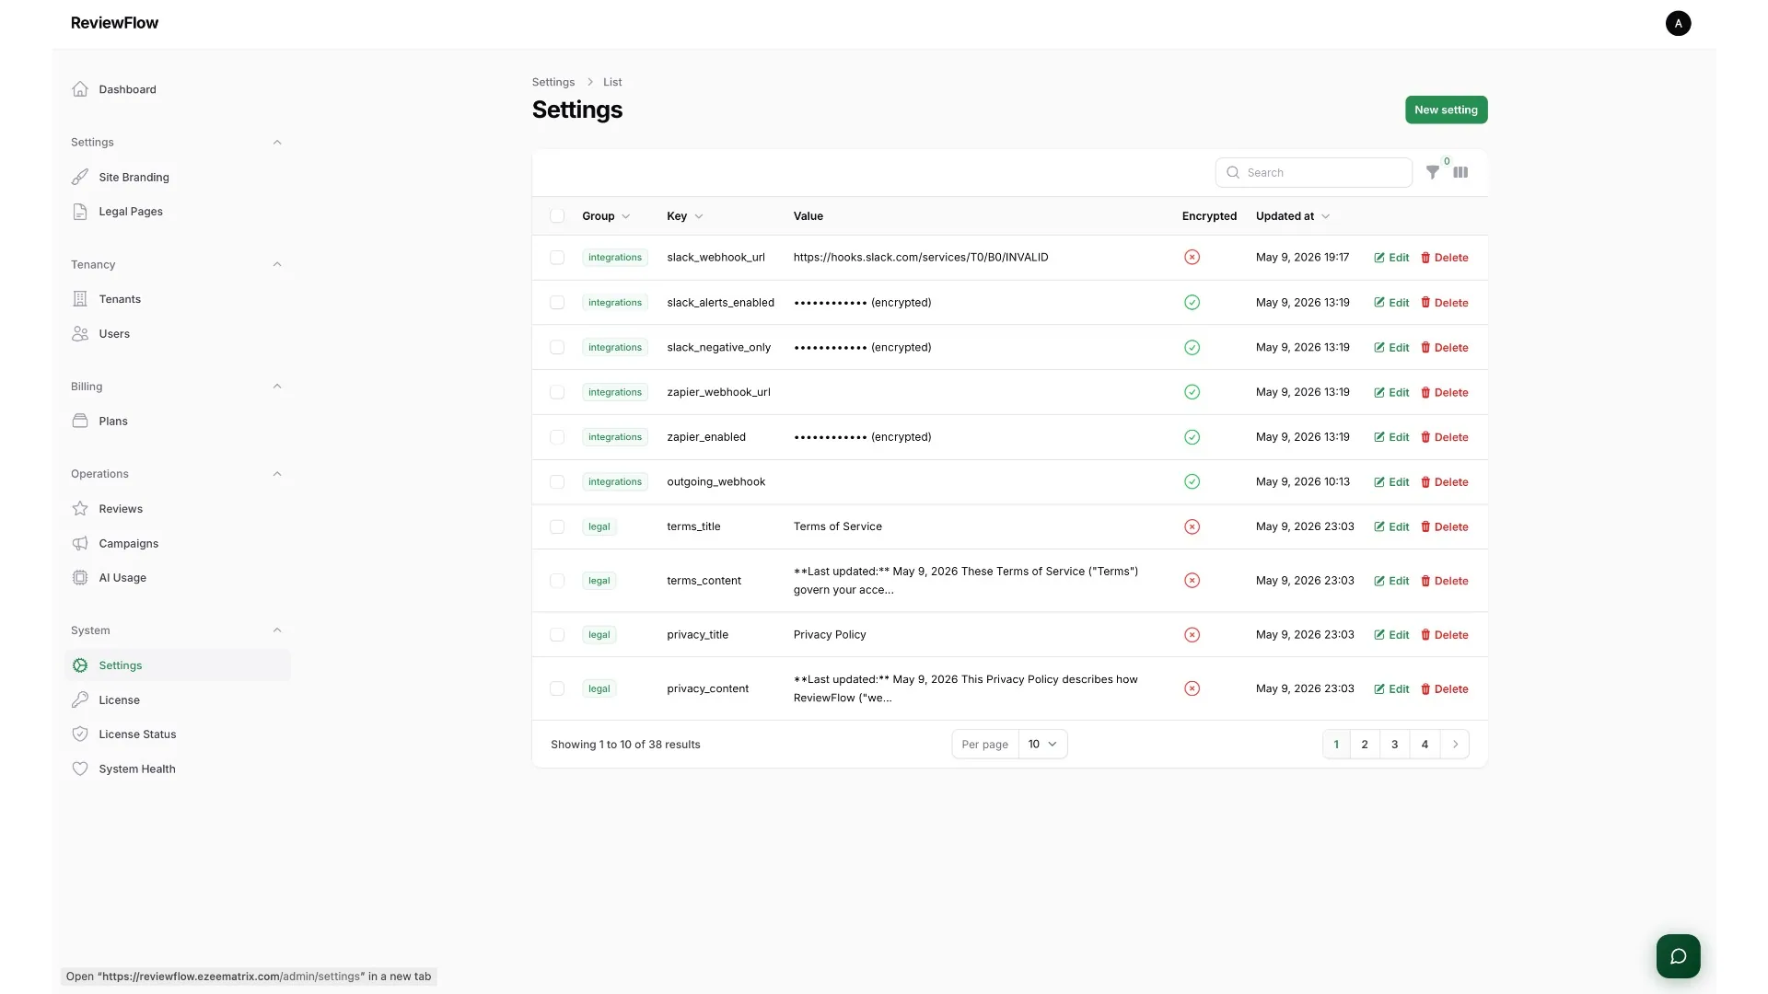Click encrypted check icon for zapier_webhook_url
The width and height of the screenshot is (1768, 994).
click(x=1192, y=392)
